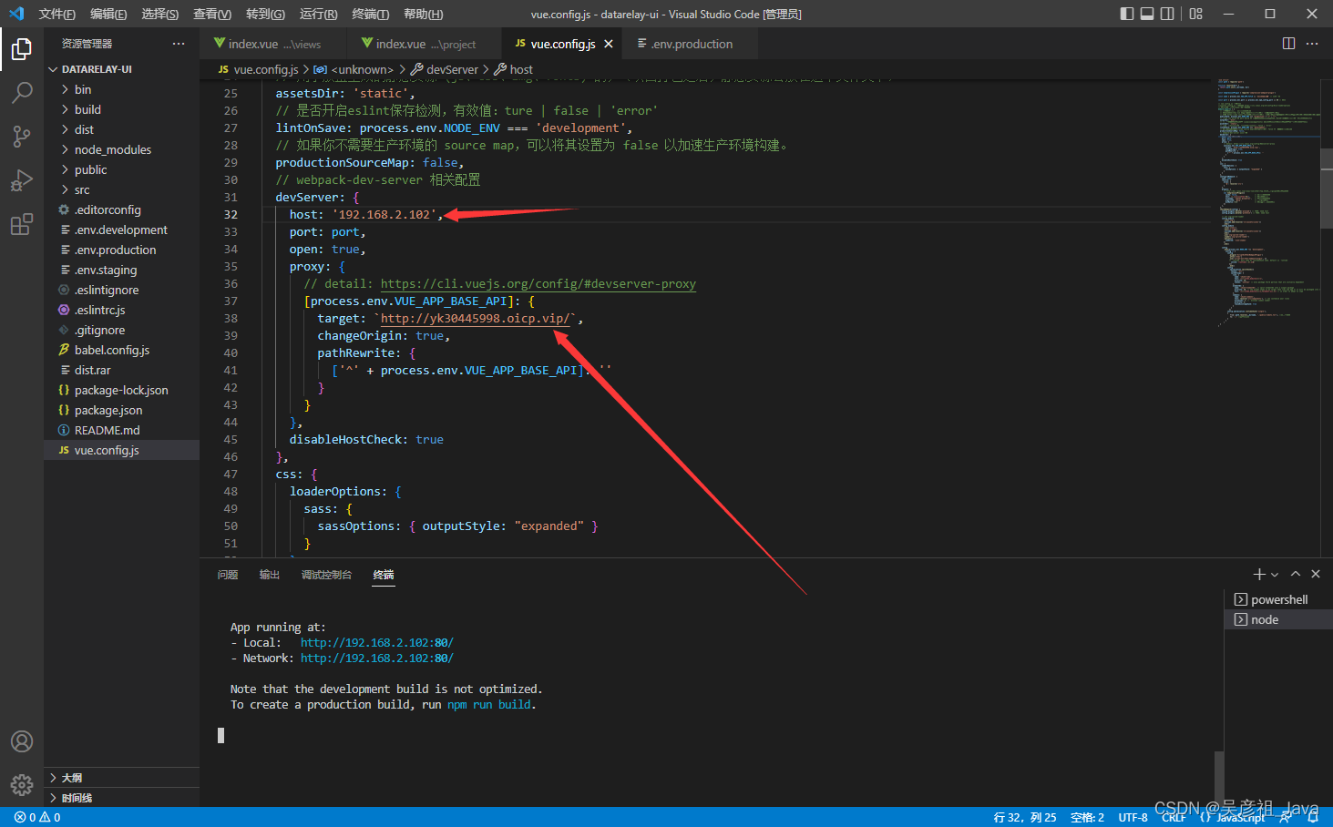Open .env.development in the file tree

pyautogui.click(x=121, y=230)
